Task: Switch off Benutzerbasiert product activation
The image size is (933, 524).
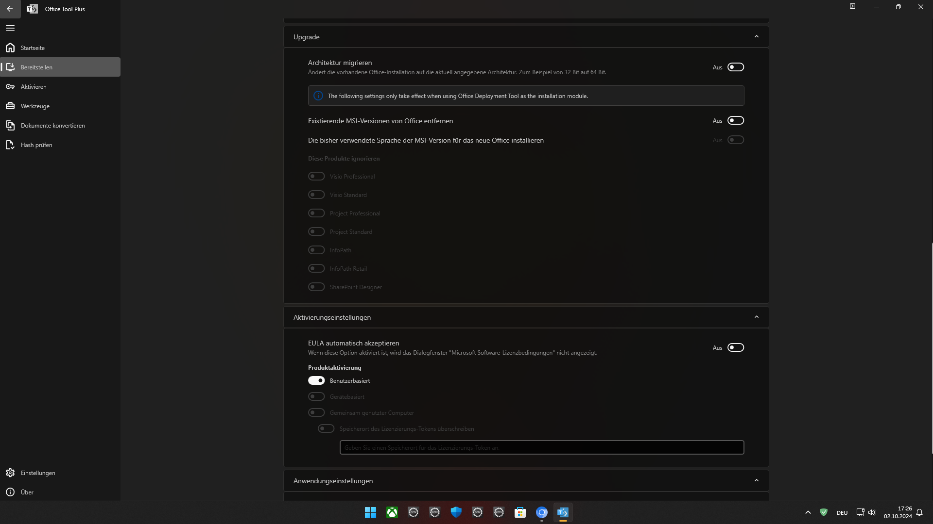Action: click(x=316, y=380)
